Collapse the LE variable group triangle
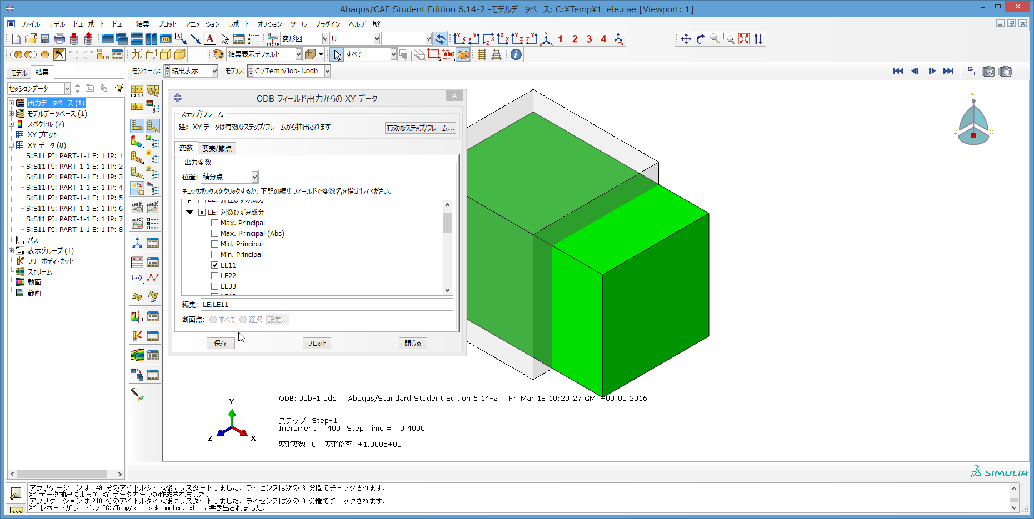 pos(189,213)
